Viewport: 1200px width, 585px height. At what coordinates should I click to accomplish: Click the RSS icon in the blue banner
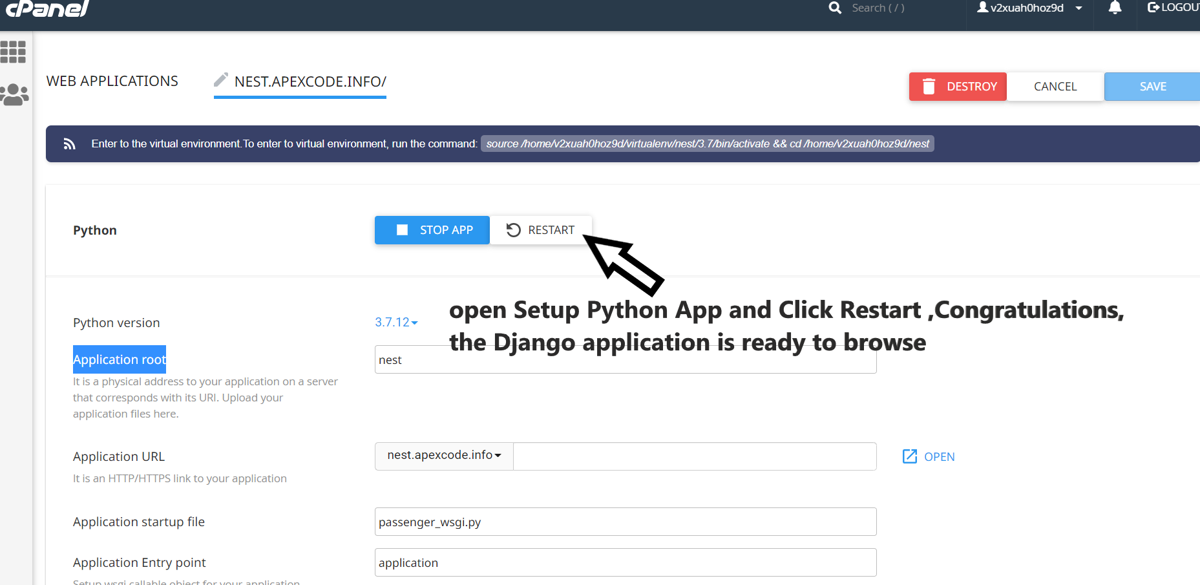click(x=69, y=144)
